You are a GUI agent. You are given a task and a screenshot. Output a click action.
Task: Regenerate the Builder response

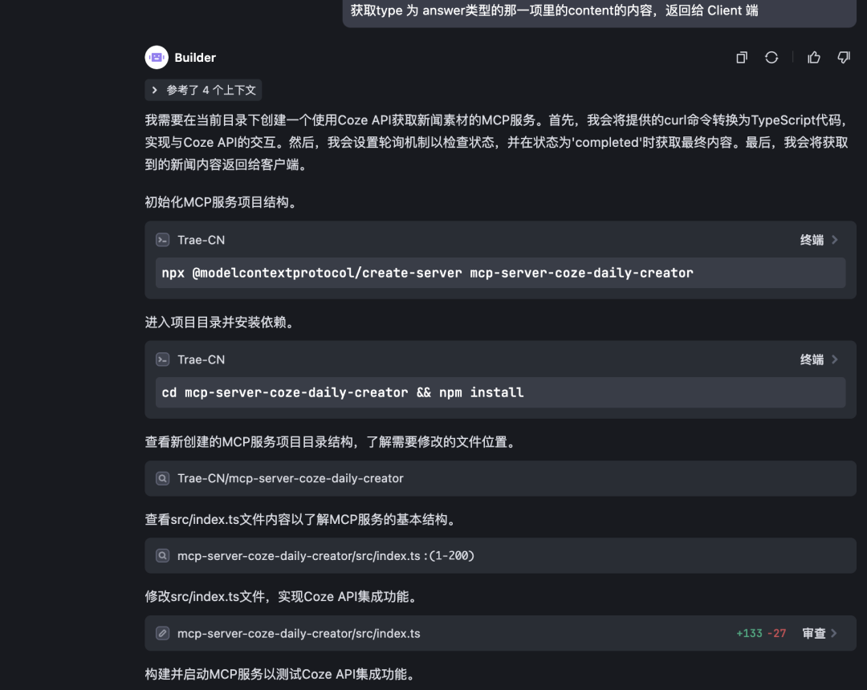click(771, 58)
